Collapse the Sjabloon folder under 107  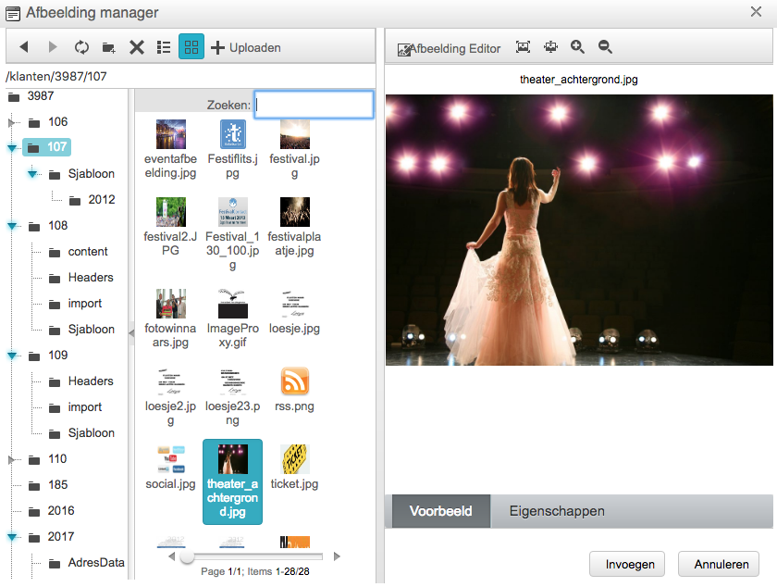coord(32,174)
